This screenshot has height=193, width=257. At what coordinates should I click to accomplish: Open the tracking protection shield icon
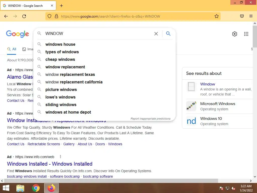tap(49, 16)
